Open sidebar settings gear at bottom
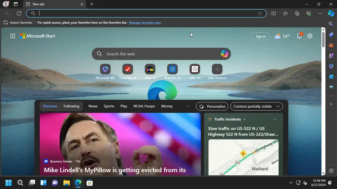The image size is (337, 189). (x=331, y=171)
